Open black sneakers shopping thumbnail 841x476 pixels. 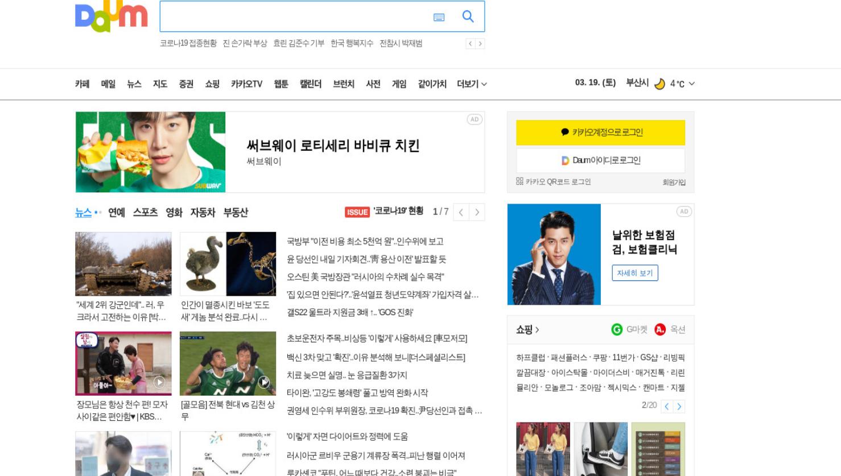point(600,449)
